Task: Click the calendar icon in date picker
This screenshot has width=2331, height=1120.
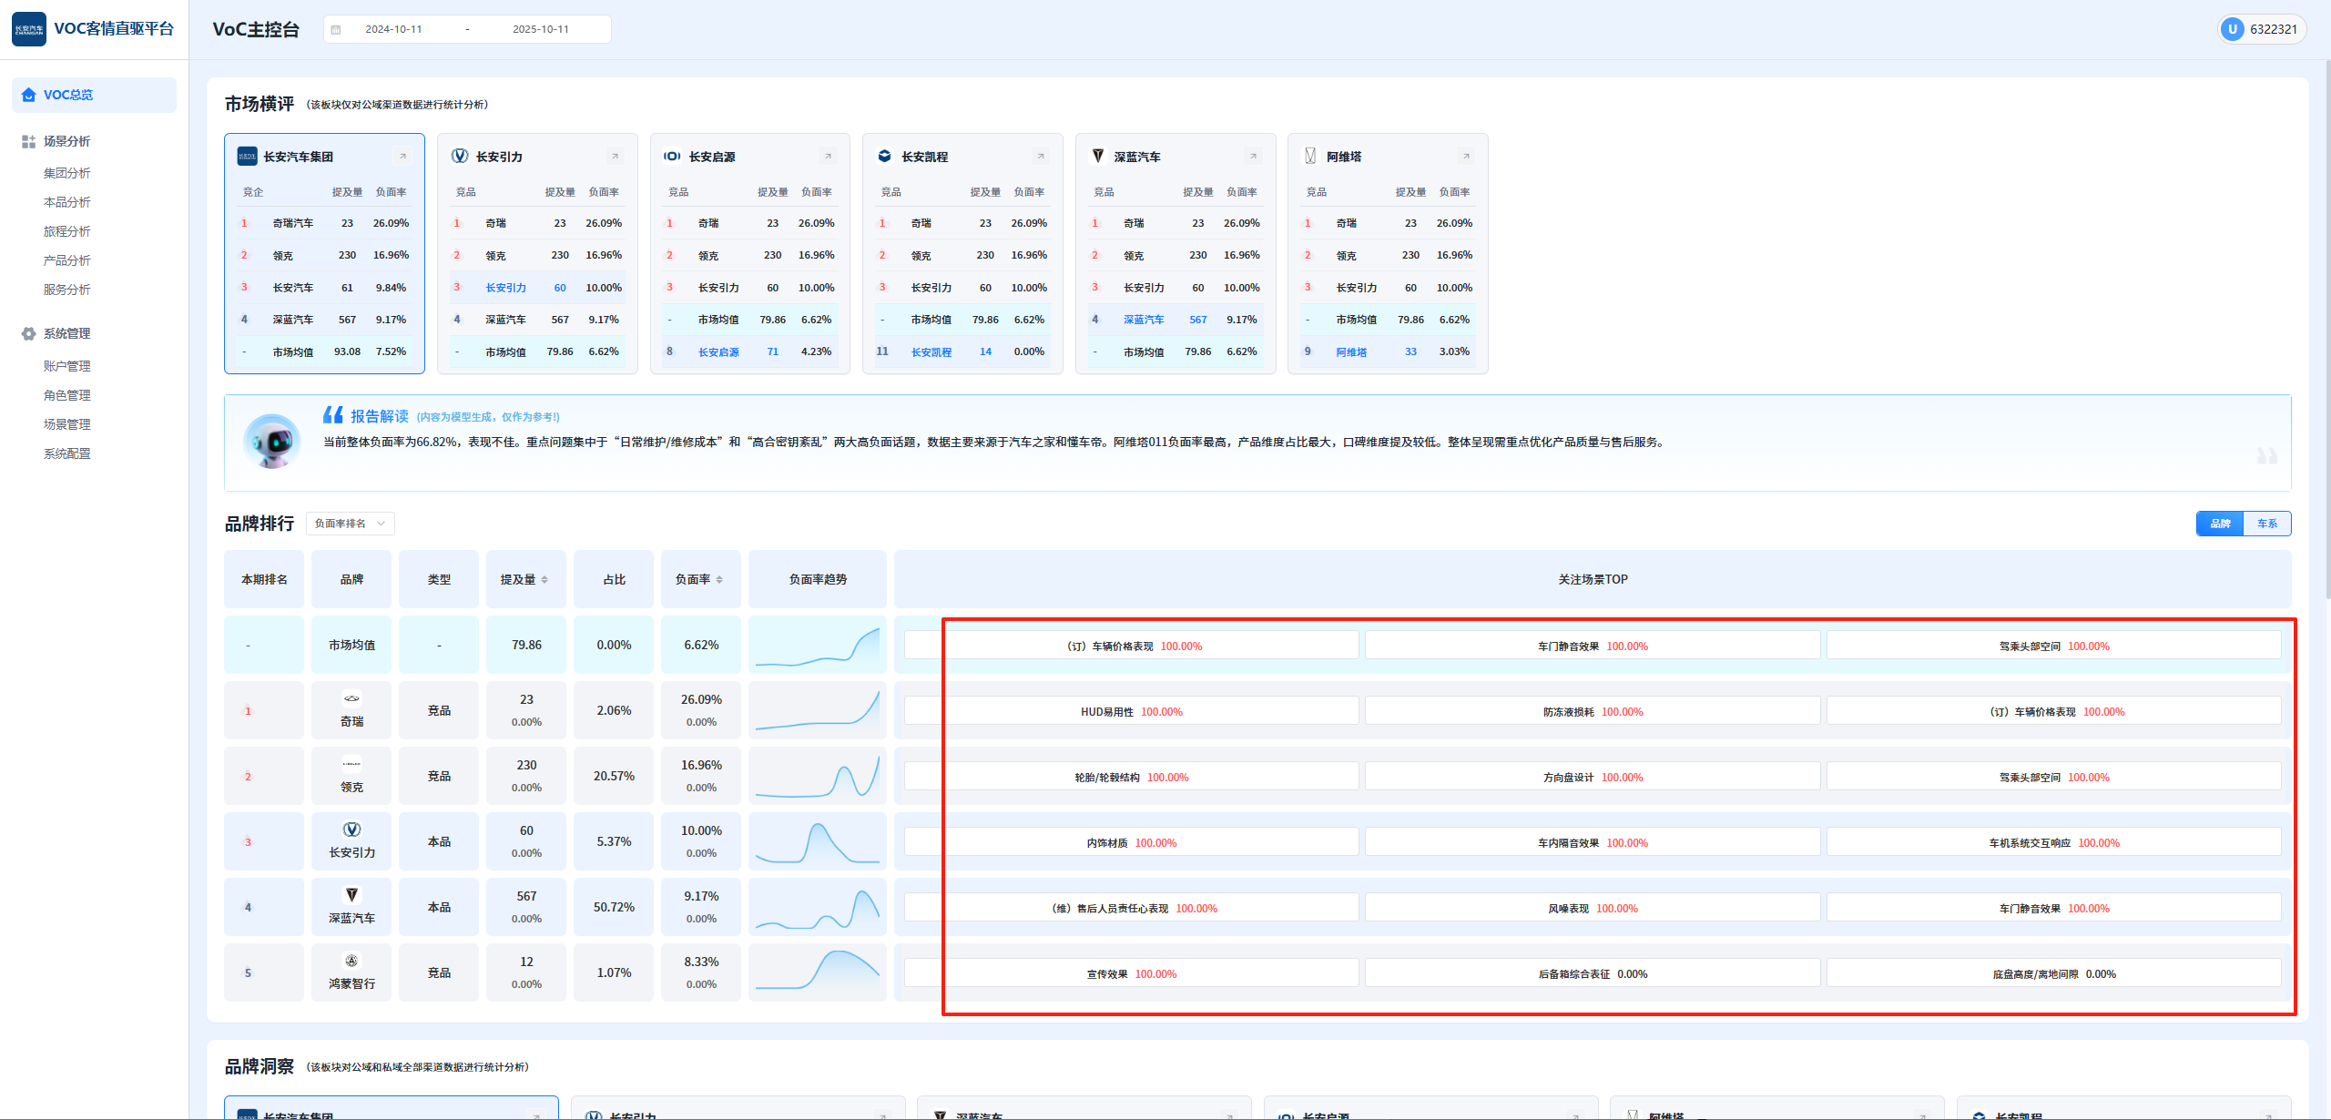Action: coord(336,30)
